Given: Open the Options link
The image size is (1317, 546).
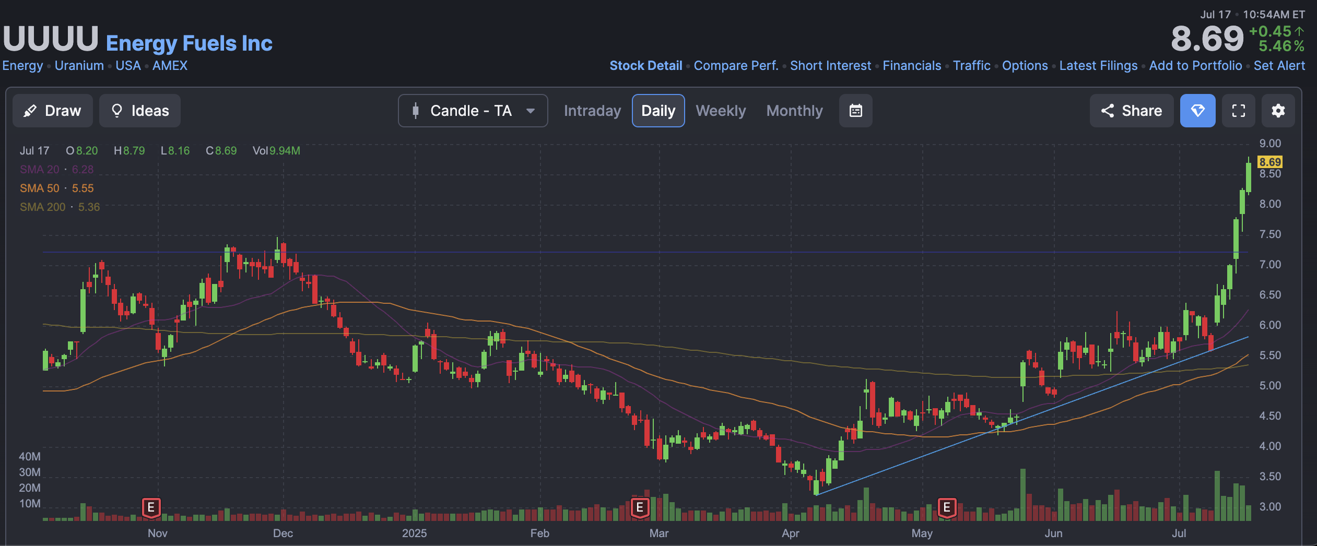Looking at the screenshot, I should click(1025, 66).
